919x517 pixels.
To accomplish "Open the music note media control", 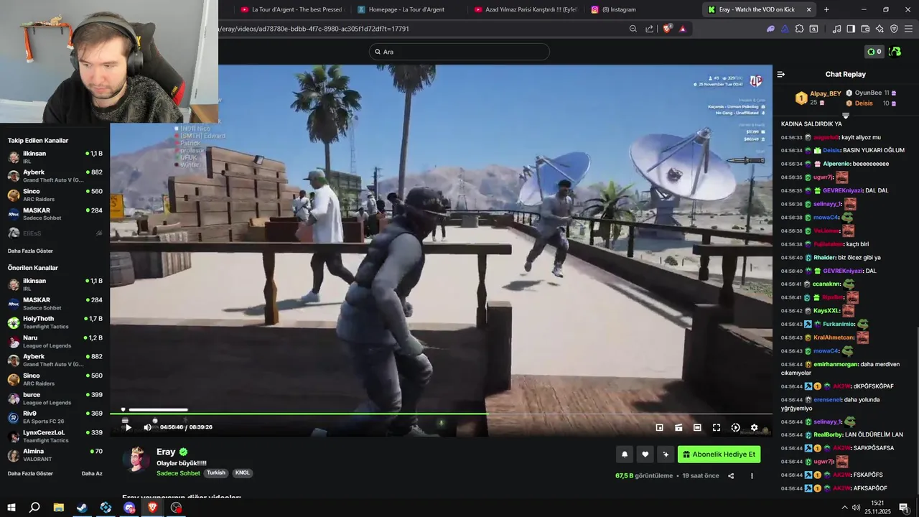I will click(x=836, y=29).
